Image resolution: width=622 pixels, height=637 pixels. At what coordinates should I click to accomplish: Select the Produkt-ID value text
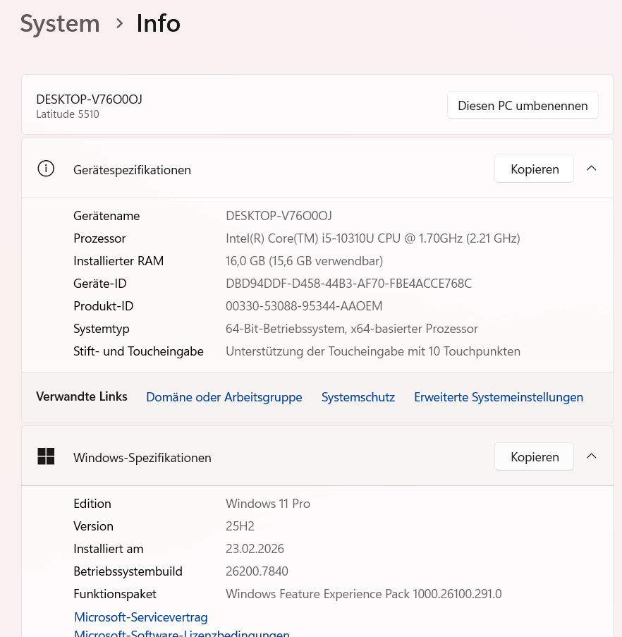(x=304, y=306)
